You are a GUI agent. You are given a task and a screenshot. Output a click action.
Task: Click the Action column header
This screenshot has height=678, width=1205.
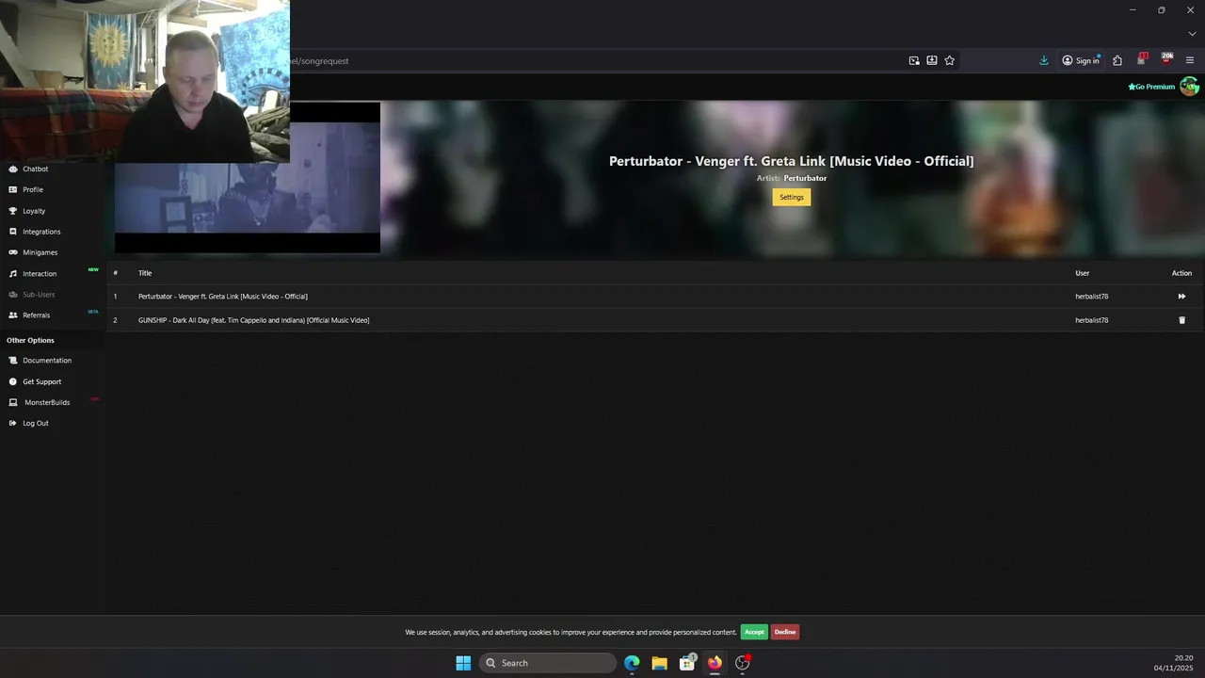point(1181,273)
